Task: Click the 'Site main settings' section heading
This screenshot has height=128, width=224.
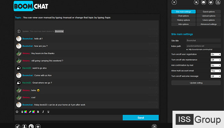Action: pos(182,34)
